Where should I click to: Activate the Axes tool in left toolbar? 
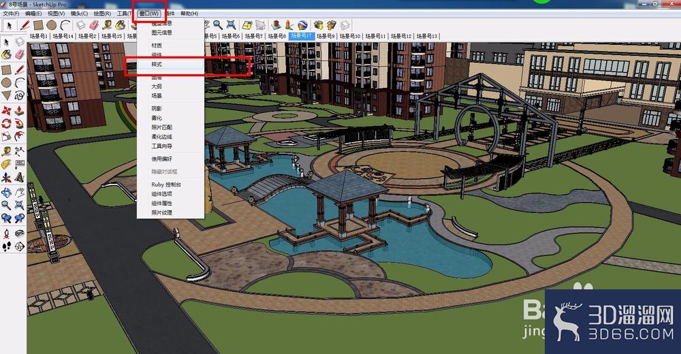(7, 177)
